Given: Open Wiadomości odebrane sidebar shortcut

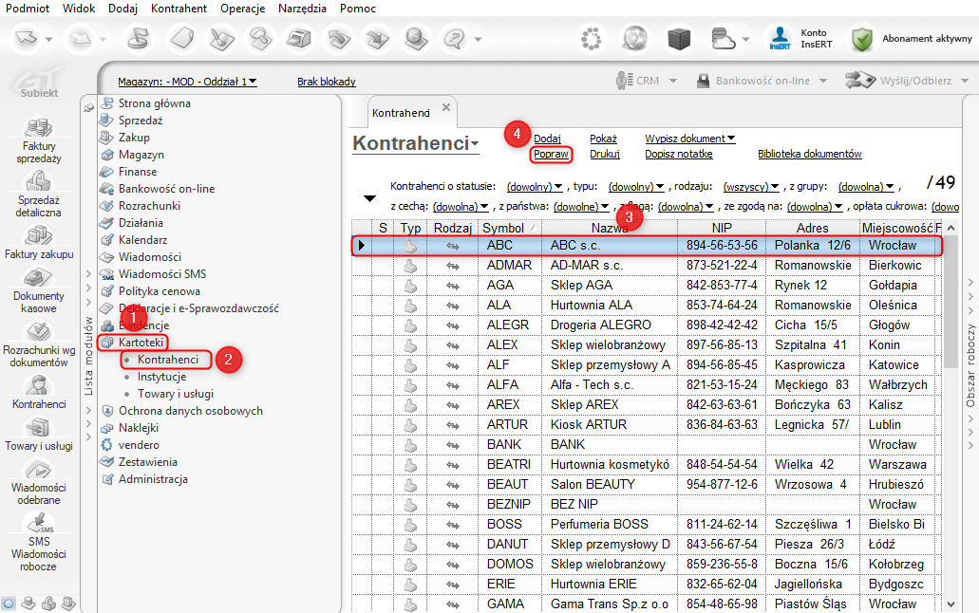Looking at the screenshot, I should (39, 482).
